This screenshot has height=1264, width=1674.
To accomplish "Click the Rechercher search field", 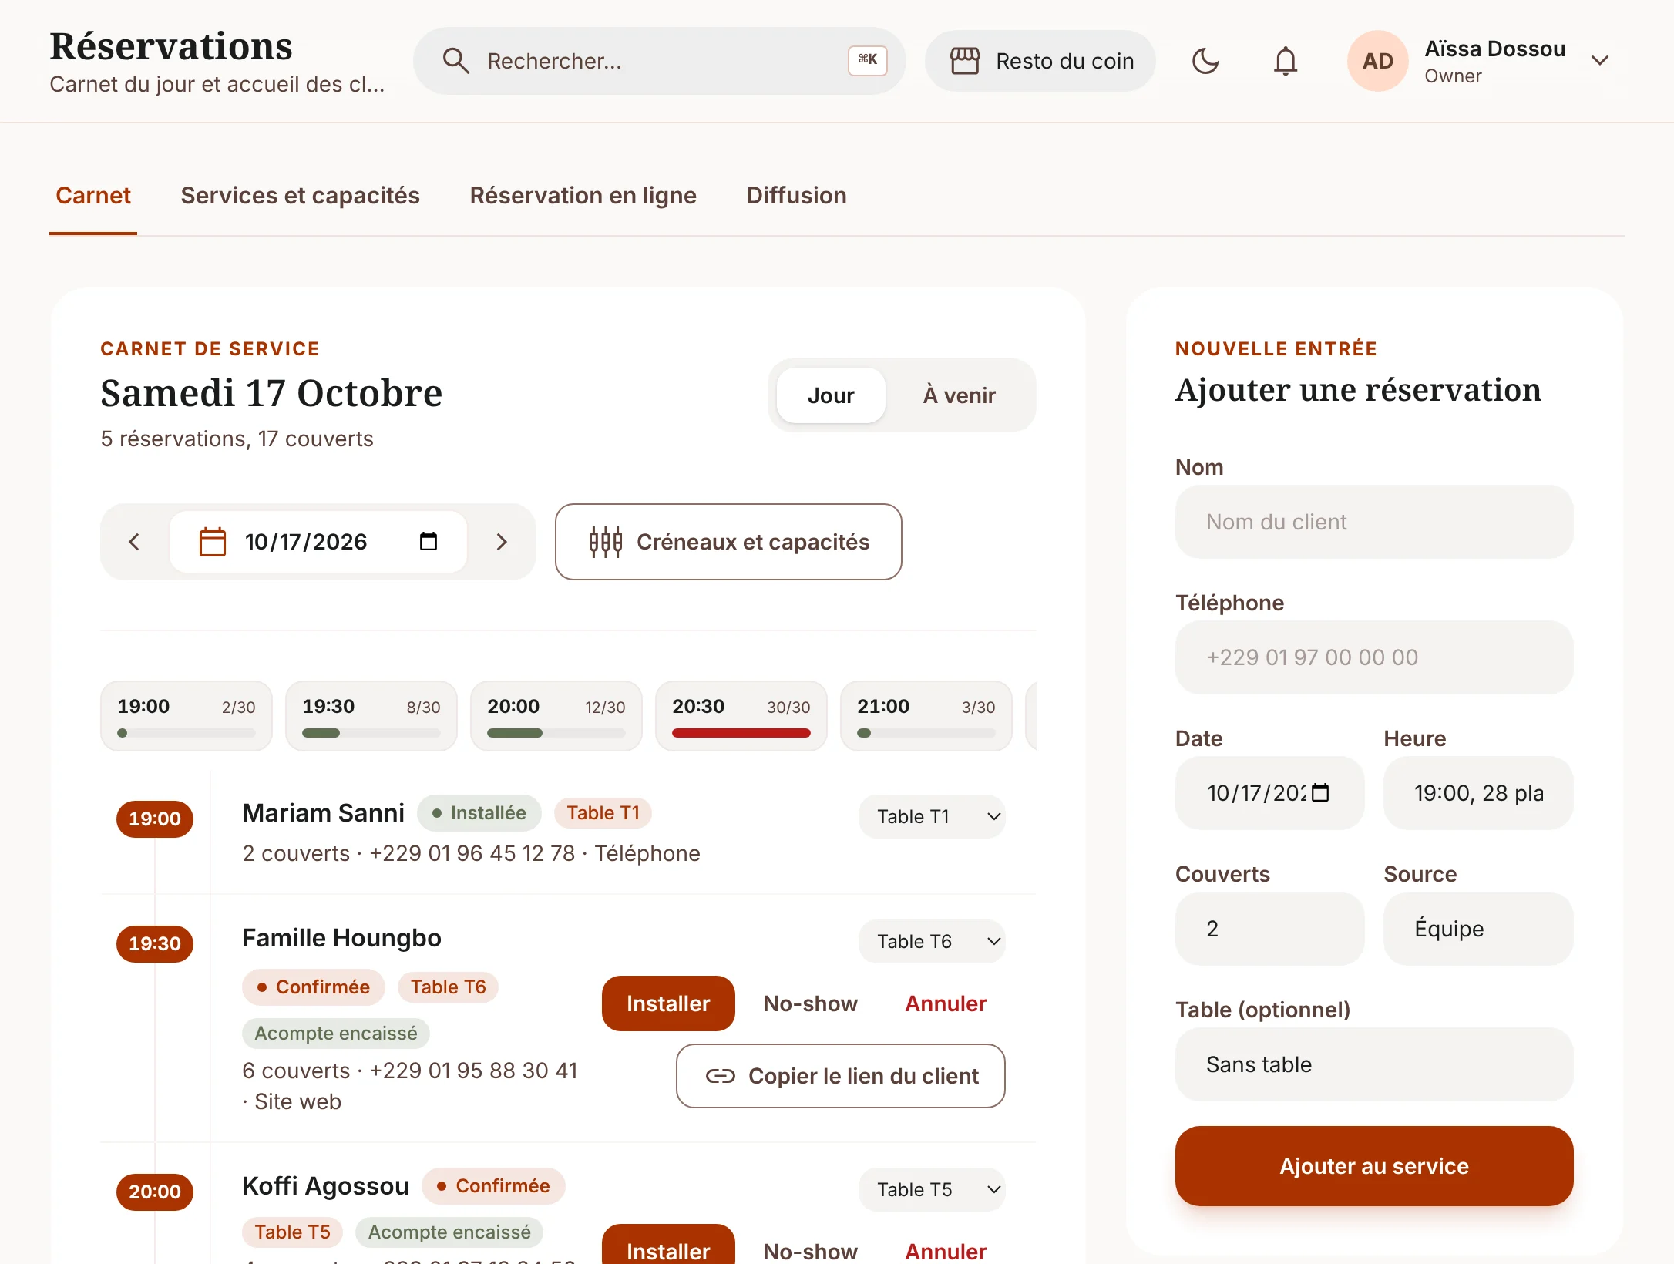I will pos(659,61).
